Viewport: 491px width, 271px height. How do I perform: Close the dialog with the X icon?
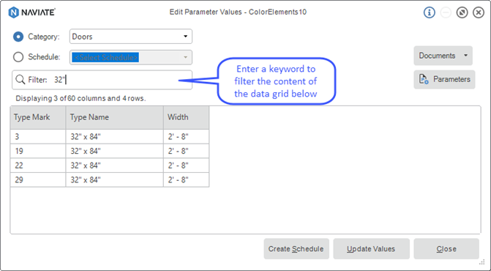(479, 12)
